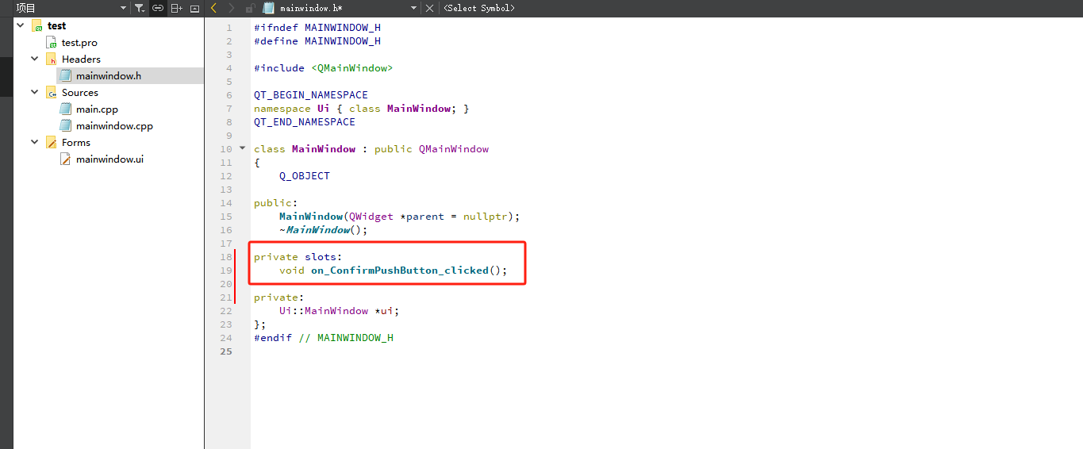The image size is (1083, 449).
Task: Click the notepad icon beside mainwindow.h*
Action: point(268,8)
